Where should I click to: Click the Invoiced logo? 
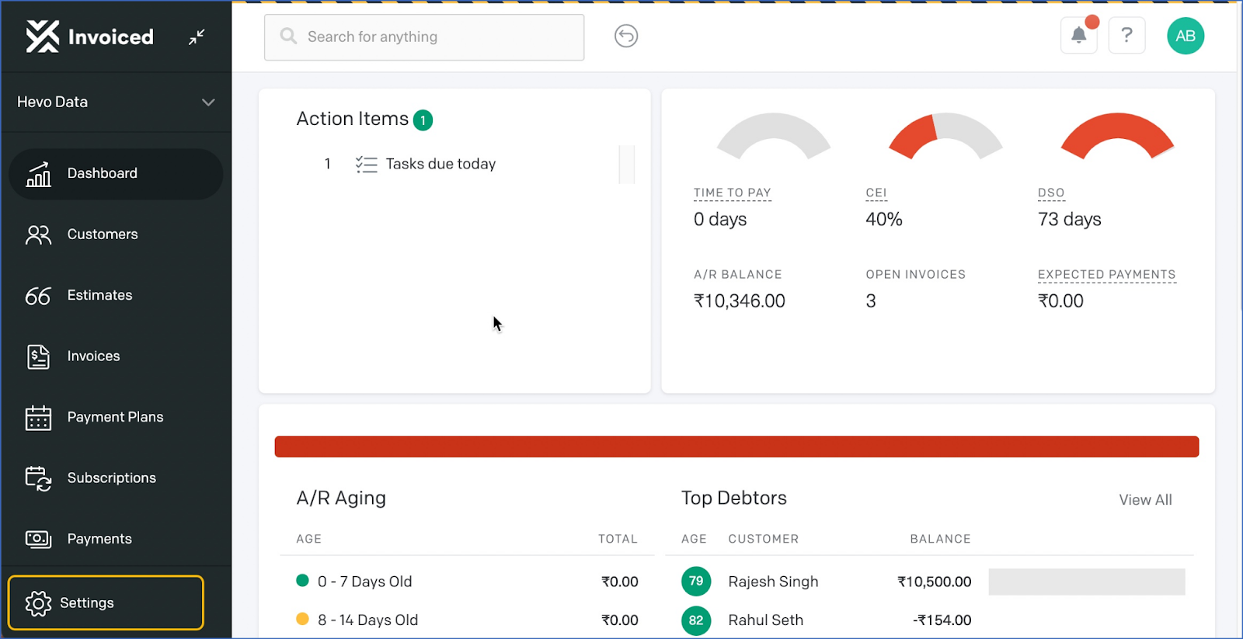(x=89, y=36)
